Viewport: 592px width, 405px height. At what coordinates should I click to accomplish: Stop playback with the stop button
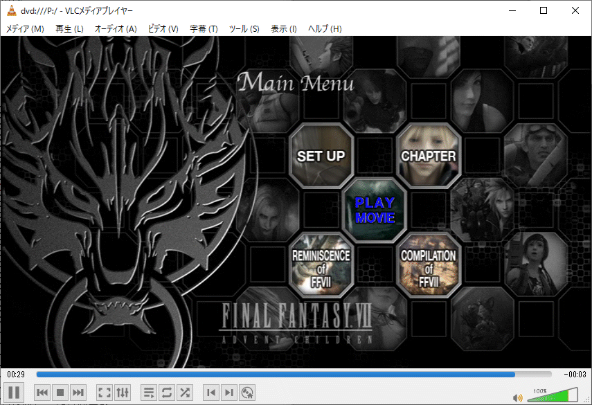pyautogui.click(x=60, y=393)
